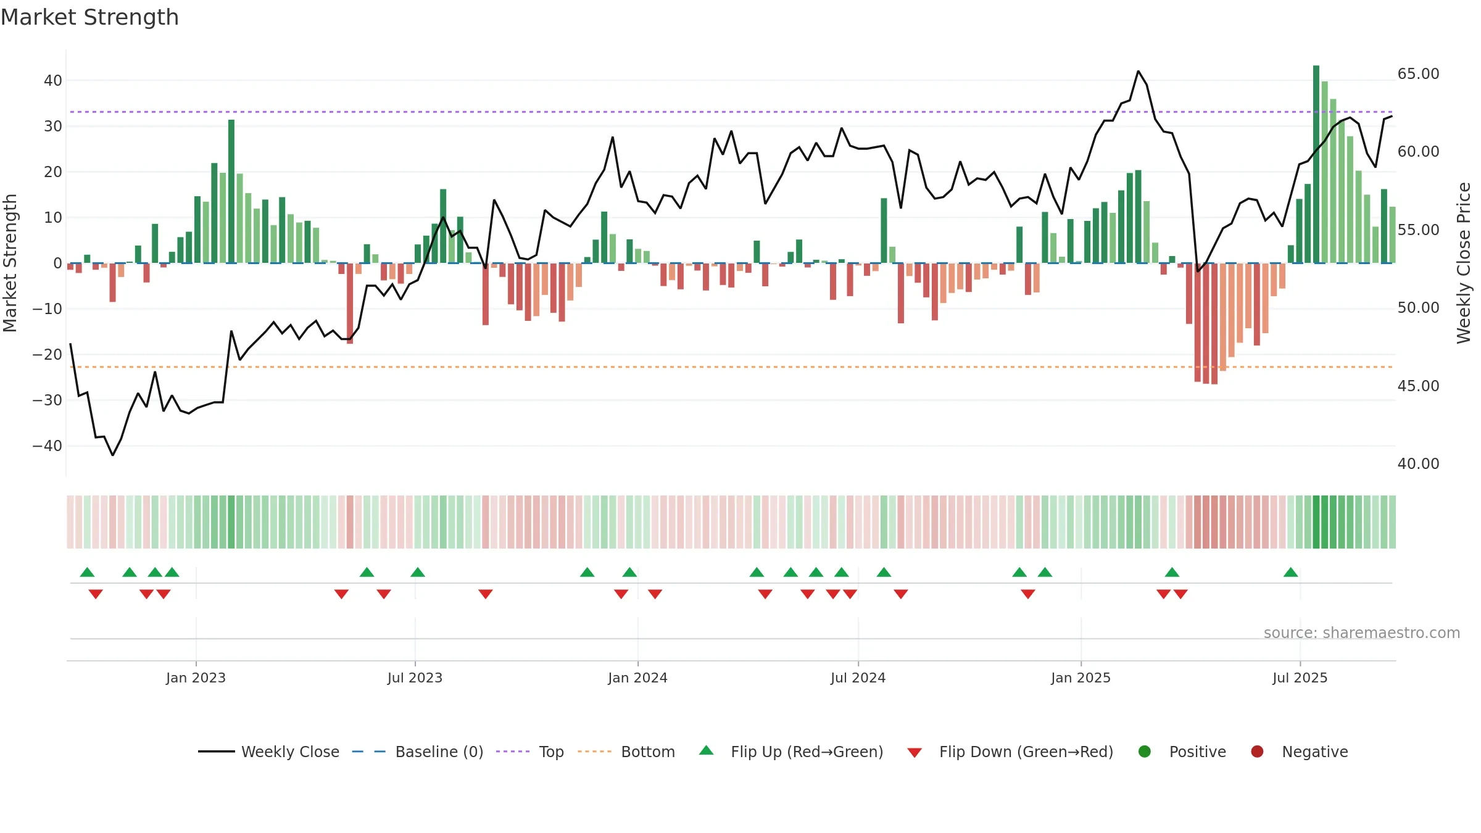The image size is (1481, 833).
Task: Click the first Flip Up triangle on the flip timeline
Action: click(87, 572)
